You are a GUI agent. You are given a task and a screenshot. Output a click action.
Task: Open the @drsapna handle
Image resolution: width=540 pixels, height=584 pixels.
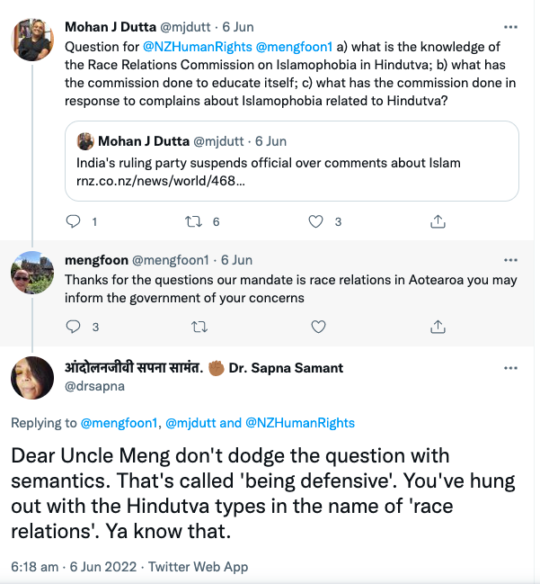(x=93, y=387)
